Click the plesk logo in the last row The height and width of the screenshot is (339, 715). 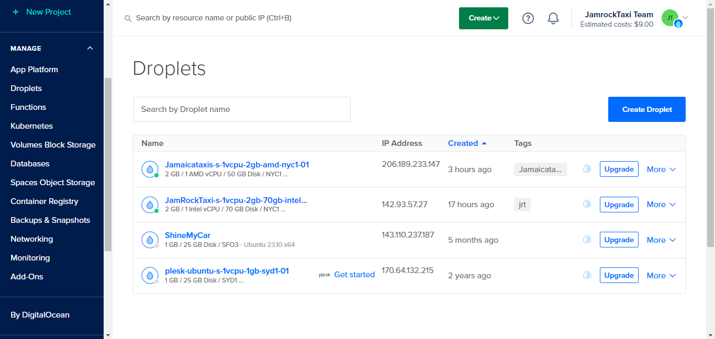click(325, 275)
